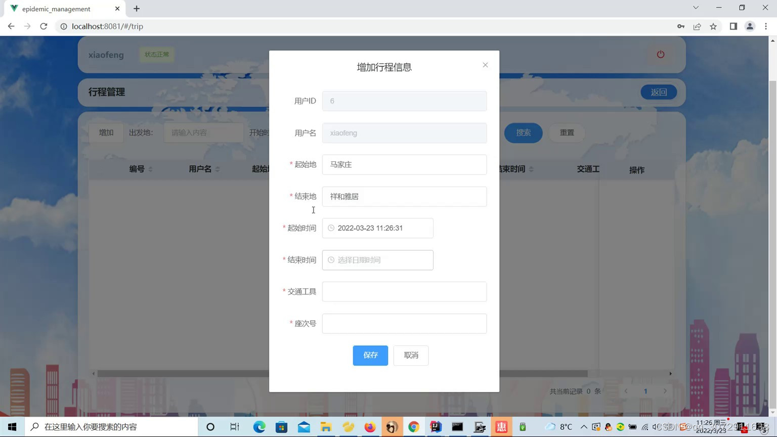
Task: Open terminal window from taskbar
Action: [457, 427]
